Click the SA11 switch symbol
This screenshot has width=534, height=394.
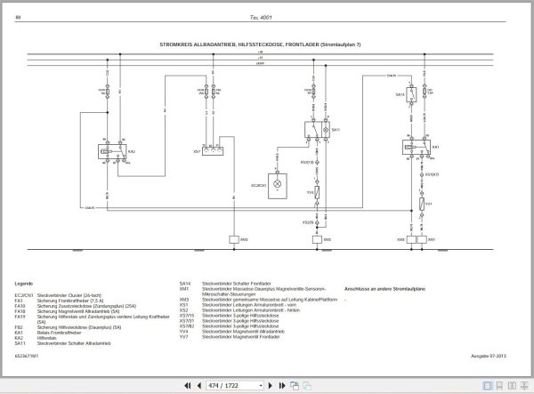[317, 130]
